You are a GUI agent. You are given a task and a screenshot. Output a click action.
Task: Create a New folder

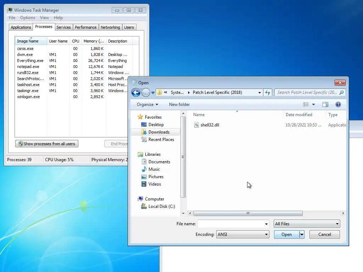click(179, 104)
